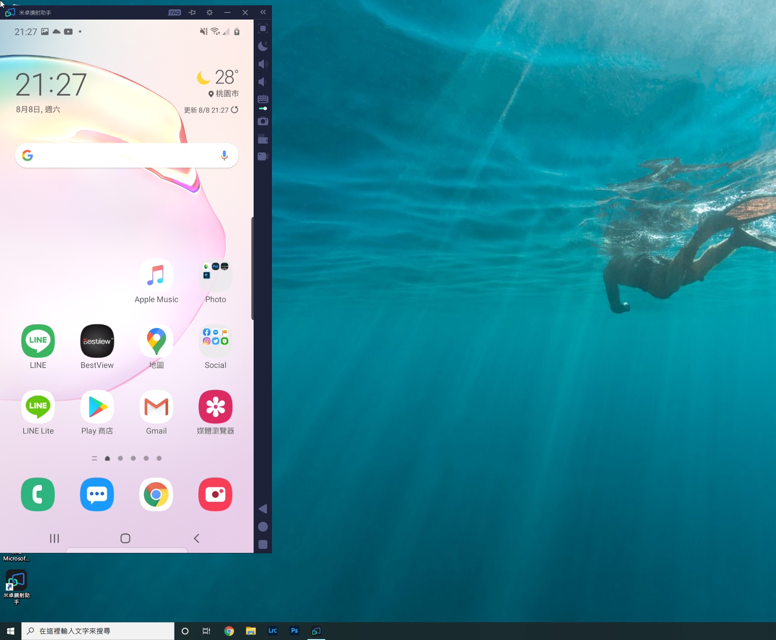Viewport: 776px width, 640px height.
Task: Tap the Google voice search microphone
Action: (x=224, y=155)
